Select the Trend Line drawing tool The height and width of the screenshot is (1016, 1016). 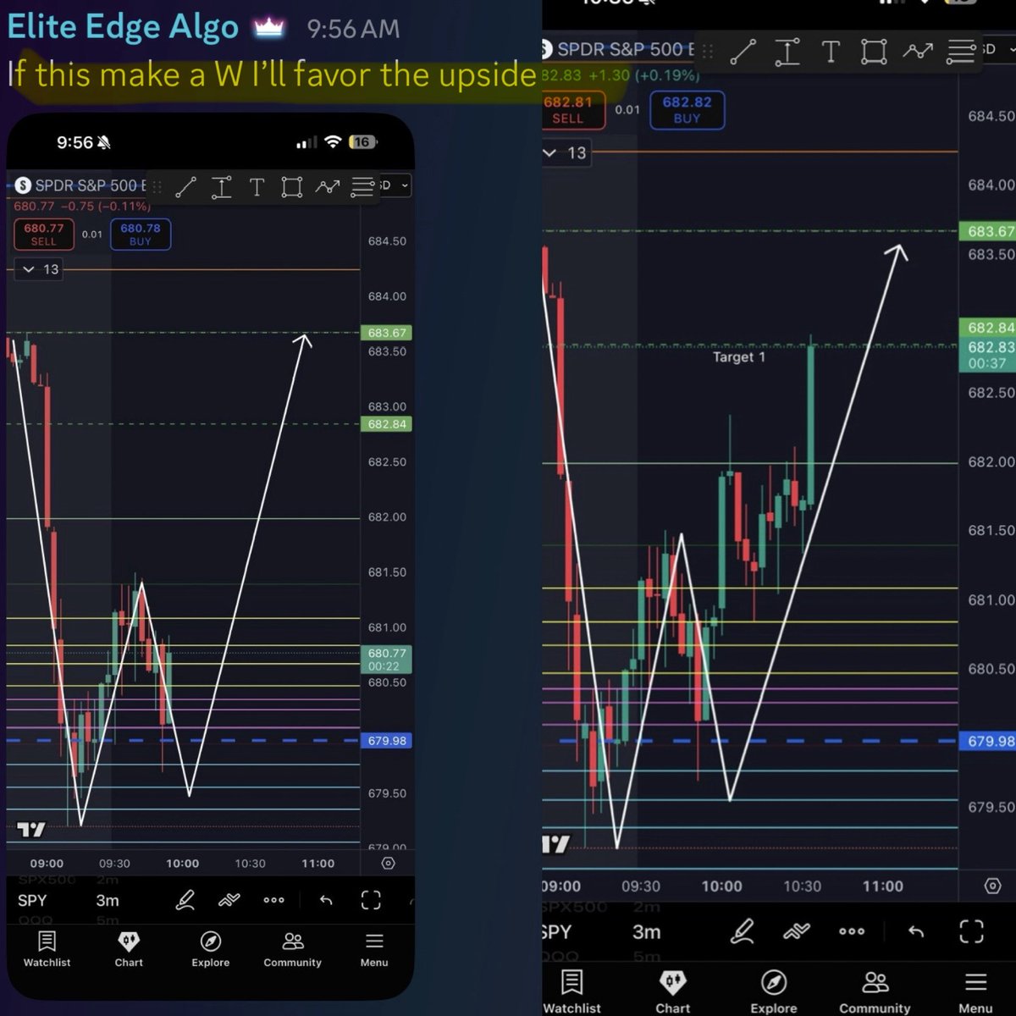pos(186,186)
